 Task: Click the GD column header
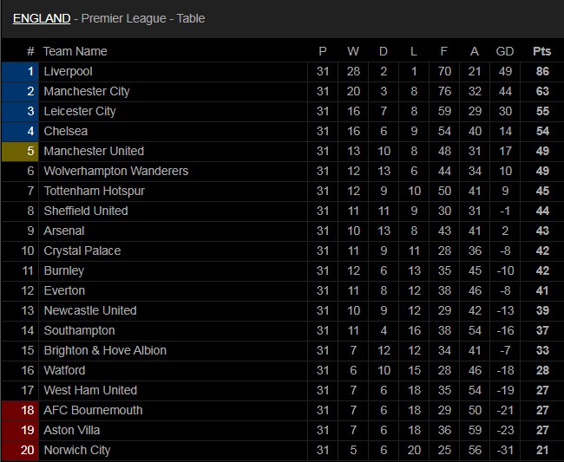[505, 51]
